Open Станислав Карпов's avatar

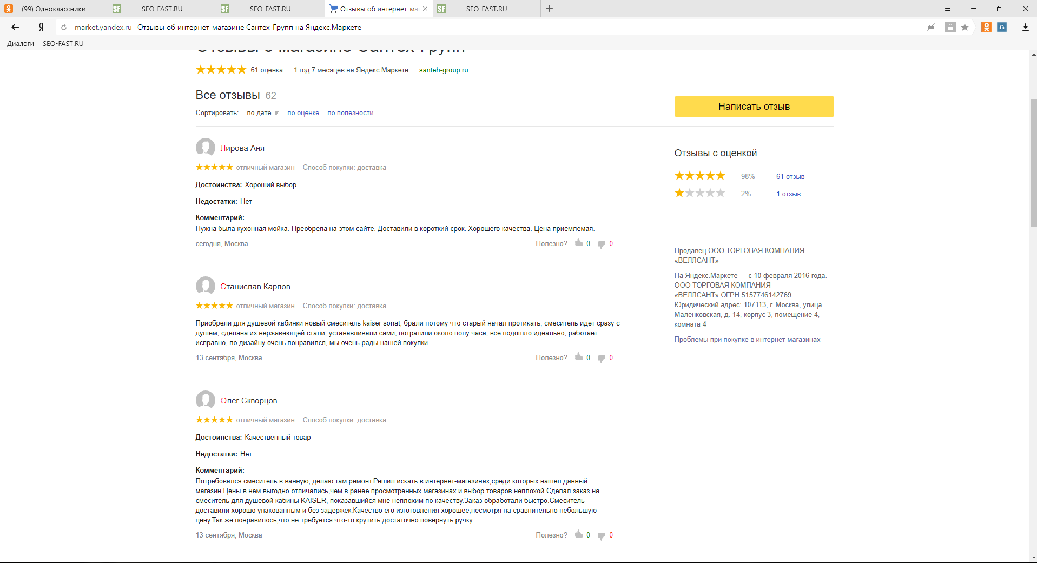coord(206,286)
